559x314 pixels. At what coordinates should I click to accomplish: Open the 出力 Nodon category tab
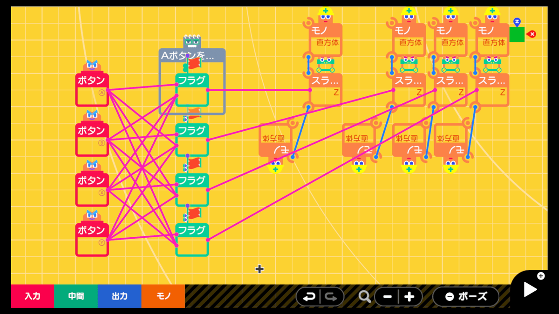(120, 296)
